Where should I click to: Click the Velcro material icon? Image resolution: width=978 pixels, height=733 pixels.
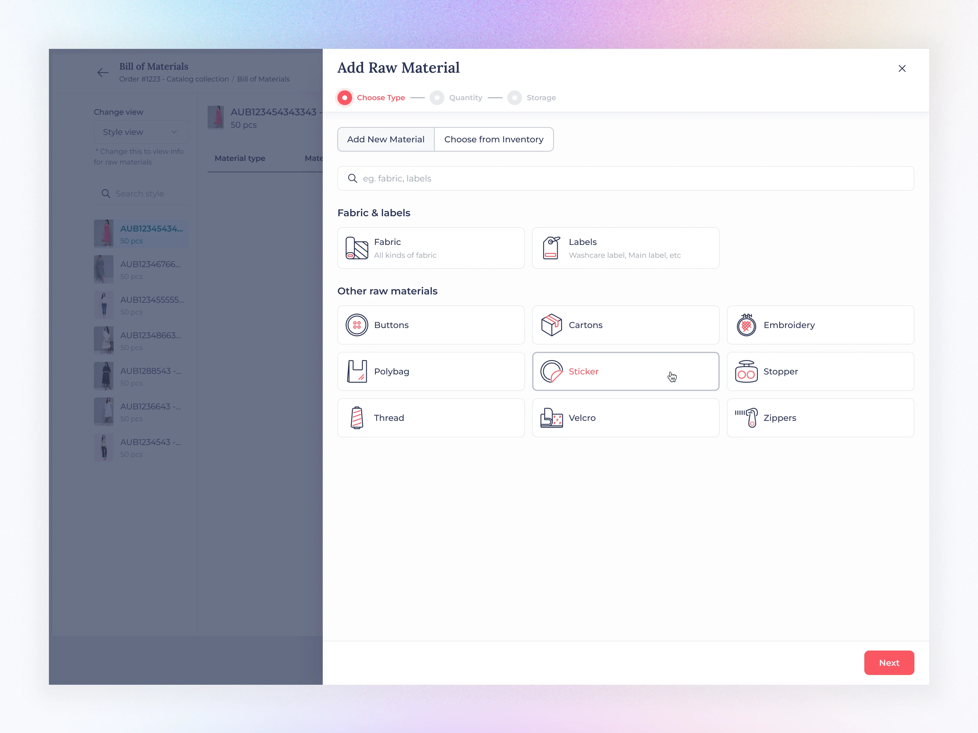tap(551, 418)
